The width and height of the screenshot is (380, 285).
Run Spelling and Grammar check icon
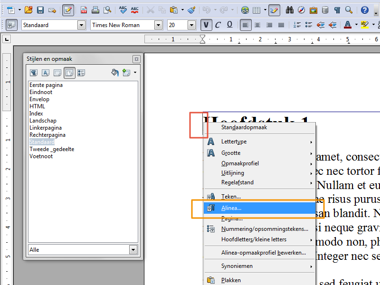123,10
